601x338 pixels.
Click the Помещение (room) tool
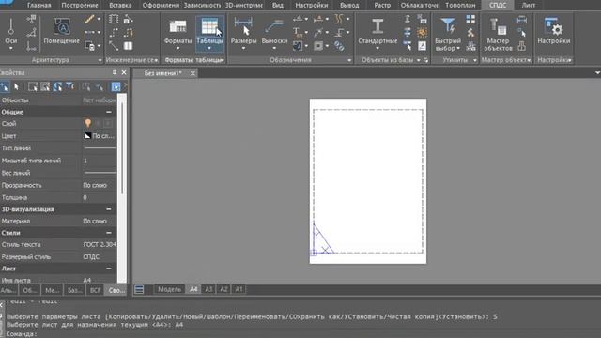pyautogui.click(x=61, y=31)
